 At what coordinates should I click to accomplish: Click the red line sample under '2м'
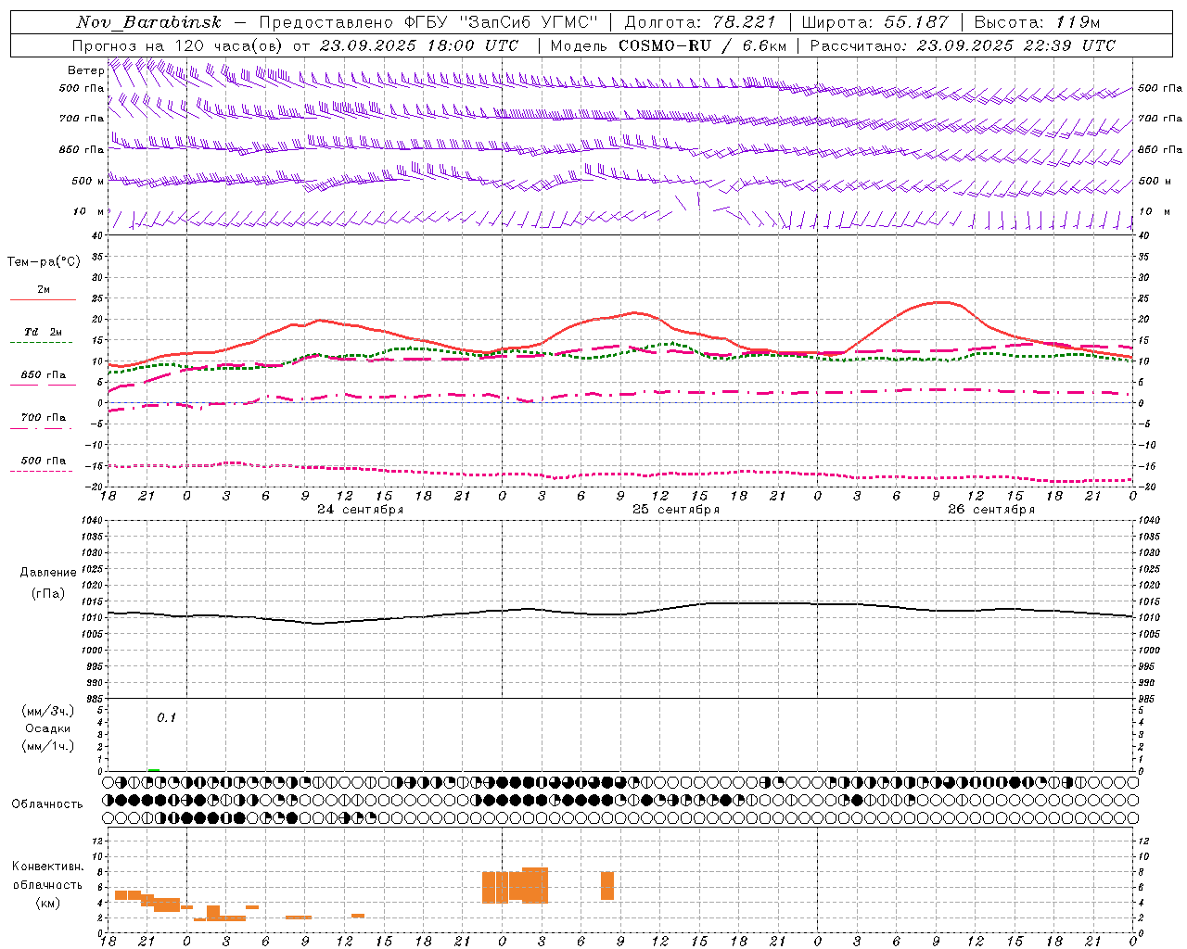tap(43, 300)
